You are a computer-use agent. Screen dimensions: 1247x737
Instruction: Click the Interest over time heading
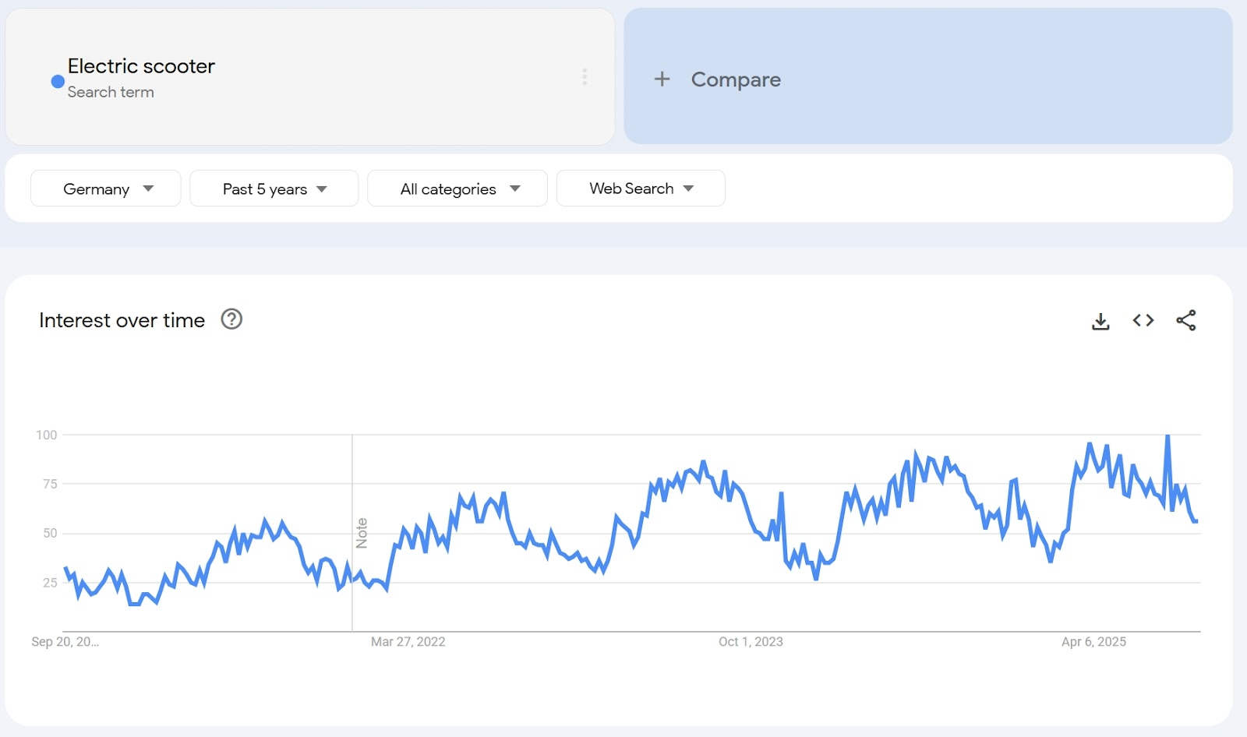pyautogui.click(x=122, y=320)
